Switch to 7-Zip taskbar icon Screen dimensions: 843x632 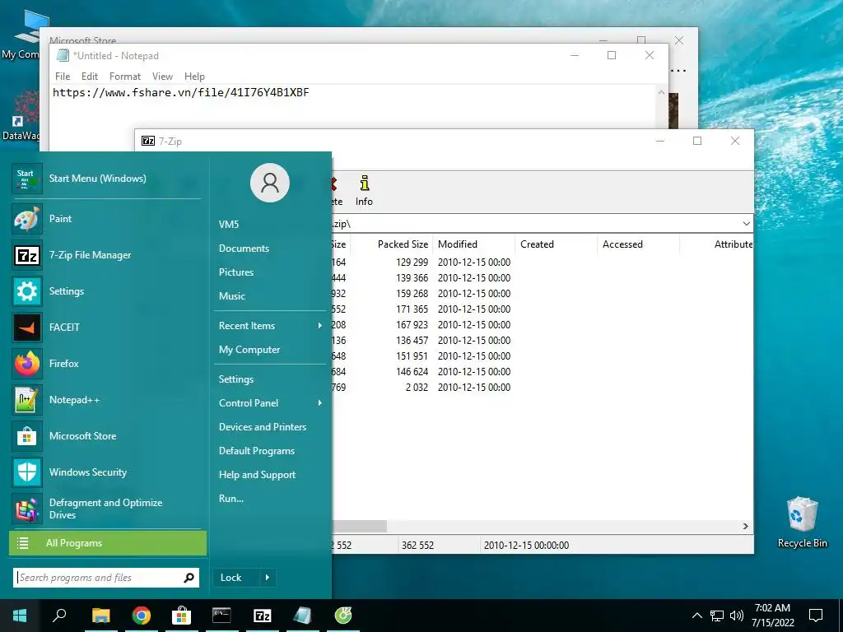click(262, 616)
